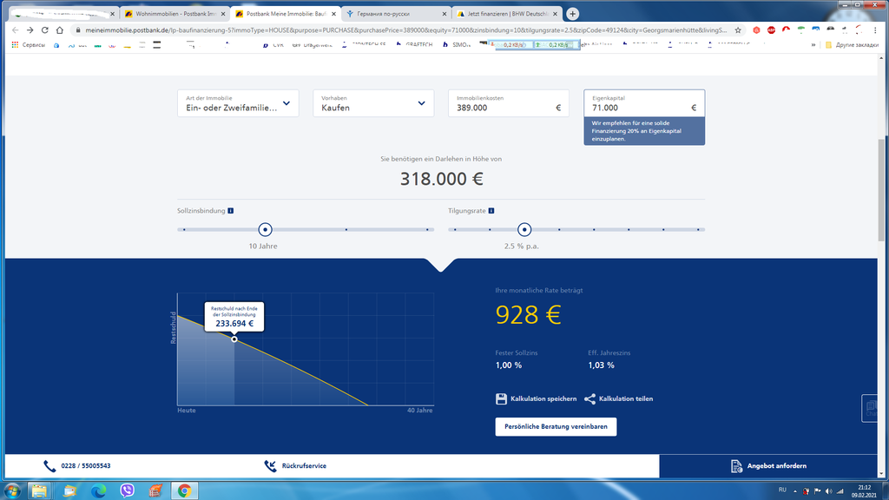Expand the Art der Immobilie dropdown

[237, 103]
